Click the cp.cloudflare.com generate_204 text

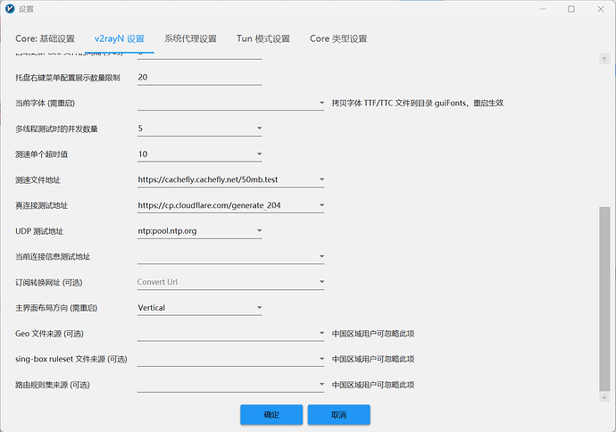tap(209, 205)
